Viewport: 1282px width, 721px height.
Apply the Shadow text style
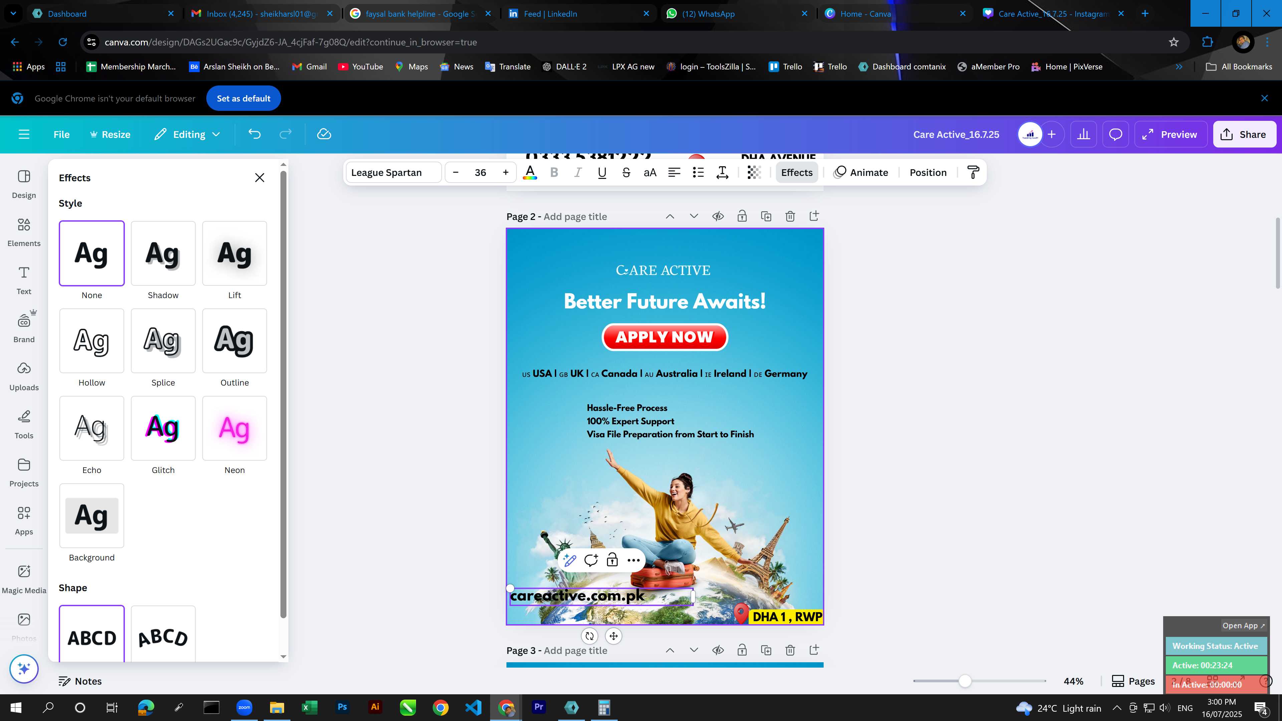click(x=163, y=253)
